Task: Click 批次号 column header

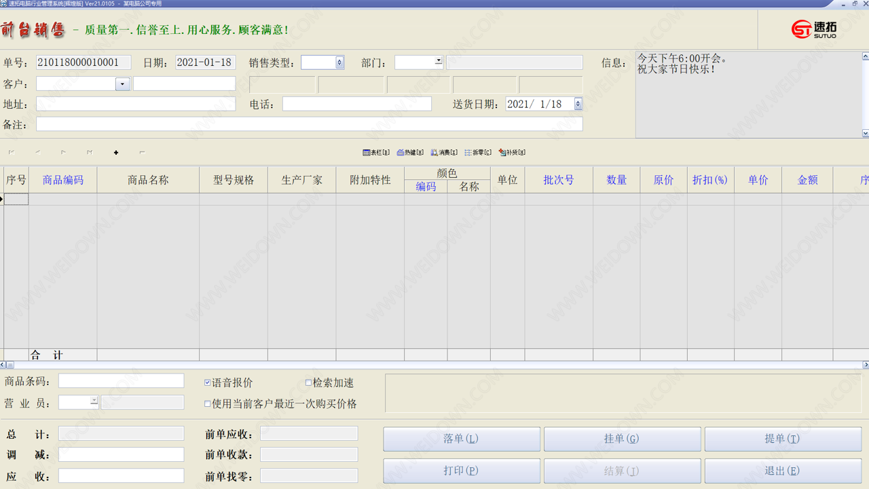Action: [x=559, y=180]
